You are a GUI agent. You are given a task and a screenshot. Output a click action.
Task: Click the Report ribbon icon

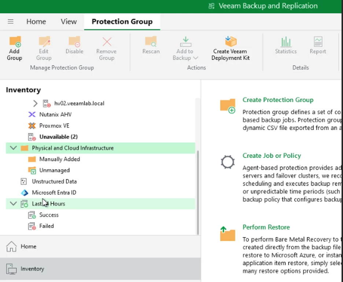pyautogui.click(x=318, y=42)
